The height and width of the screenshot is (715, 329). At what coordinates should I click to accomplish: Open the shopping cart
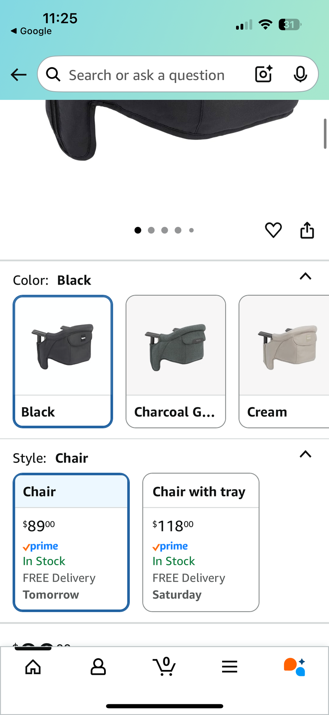click(x=164, y=667)
